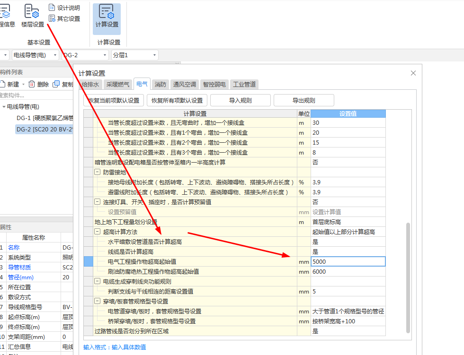Viewport: 464px width, 355px height.
Task: Click 恢复所有项默认设置 button
Action: point(177,100)
